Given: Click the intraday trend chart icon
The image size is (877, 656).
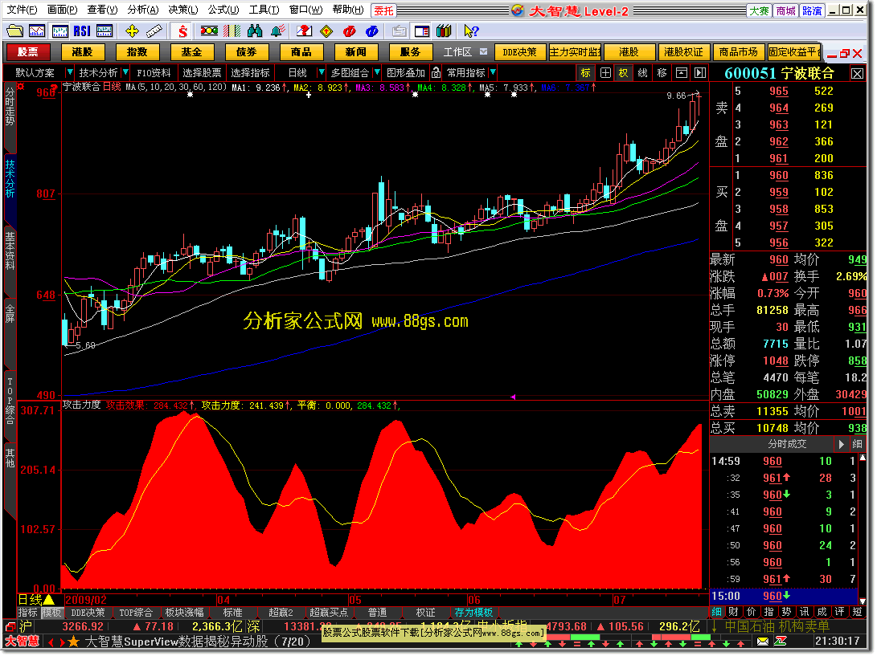Looking at the screenshot, I should tap(37, 31).
